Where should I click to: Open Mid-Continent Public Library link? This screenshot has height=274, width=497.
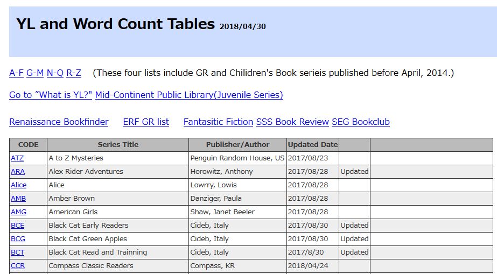pyautogui.click(x=189, y=95)
